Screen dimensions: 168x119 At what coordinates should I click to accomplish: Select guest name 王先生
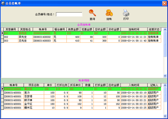23,41
